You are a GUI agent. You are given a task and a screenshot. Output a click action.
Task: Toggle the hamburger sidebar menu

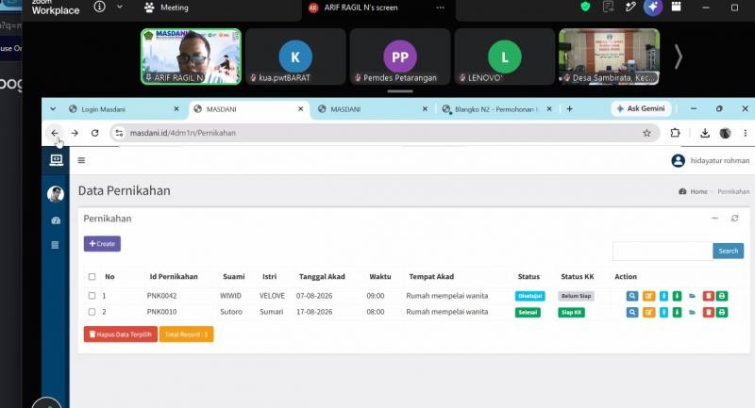(x=81, y=160)
